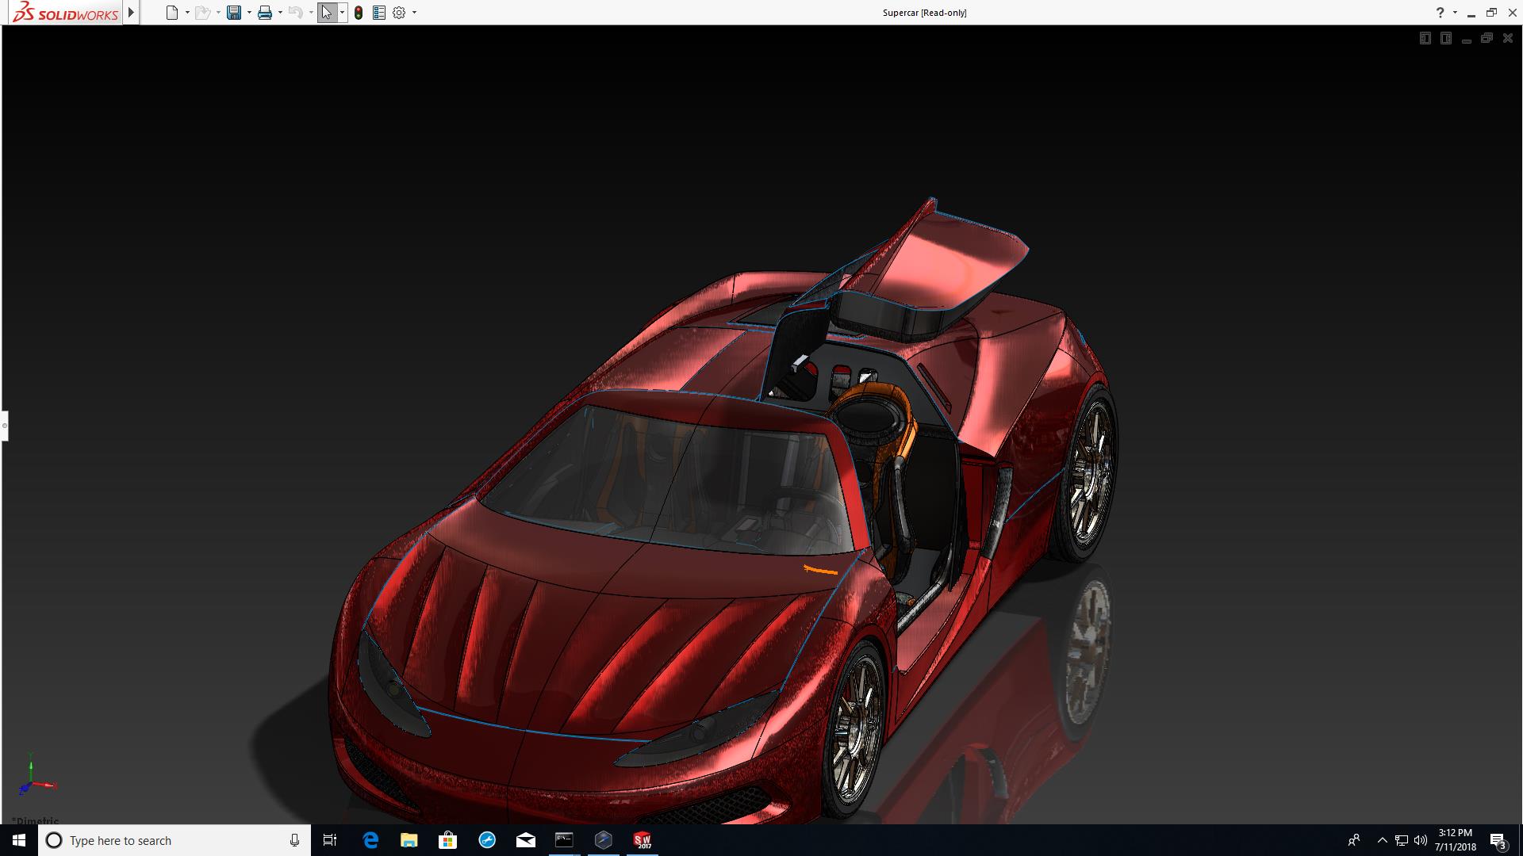
Task: Toggle the left panel display pane icon
Action: tap(1425, 38)
